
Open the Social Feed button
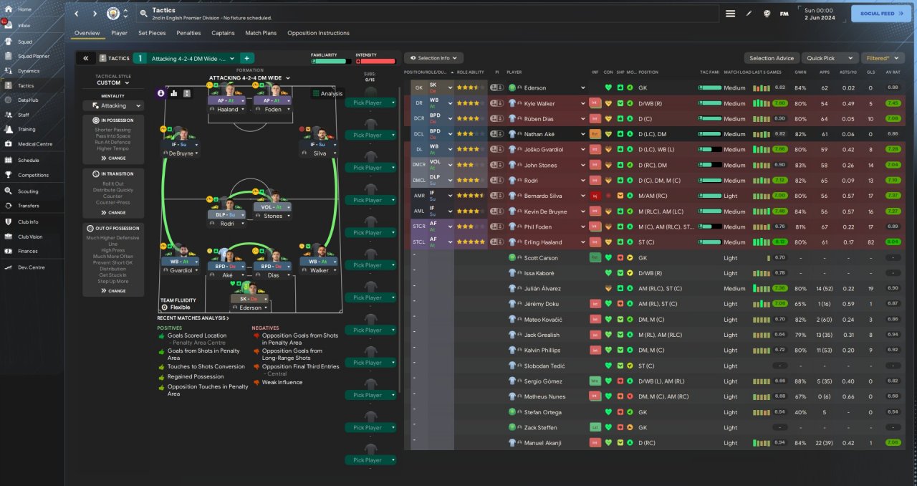[x=881, y=14]
